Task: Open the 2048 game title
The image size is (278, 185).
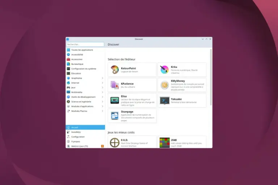Action: (174, 140)
